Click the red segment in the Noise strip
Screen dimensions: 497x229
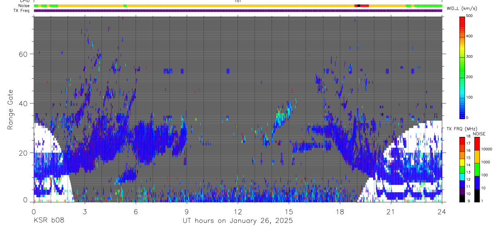coord(364,6)
